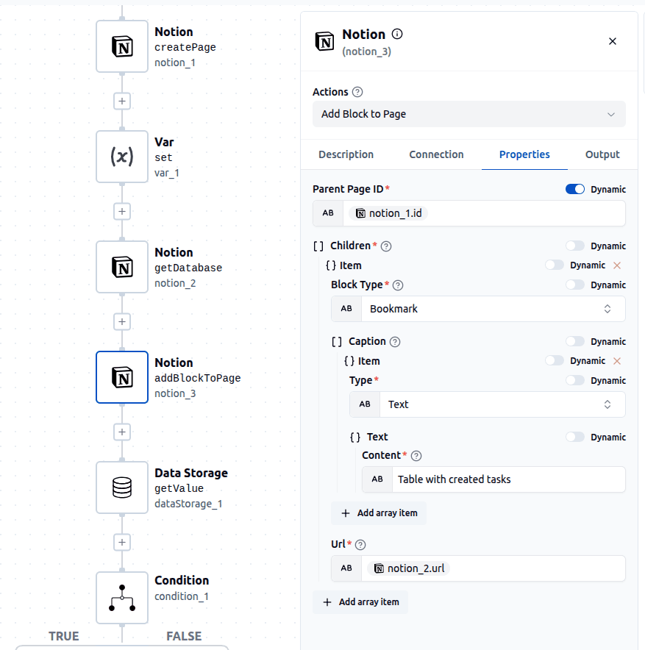Select the Notion getDatabase node icon

click(122, 267)
